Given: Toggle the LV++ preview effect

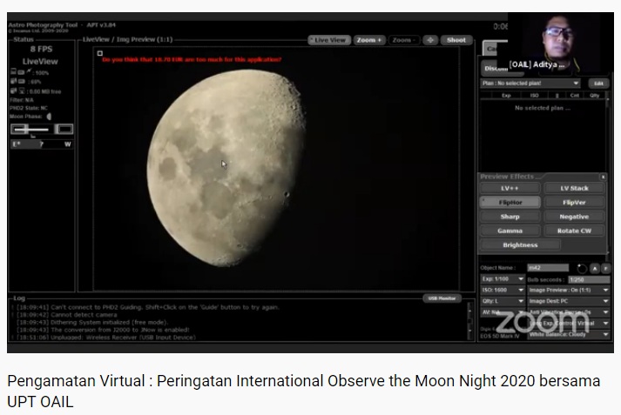Looking at the screenshot, I should [x=510, y=188].
